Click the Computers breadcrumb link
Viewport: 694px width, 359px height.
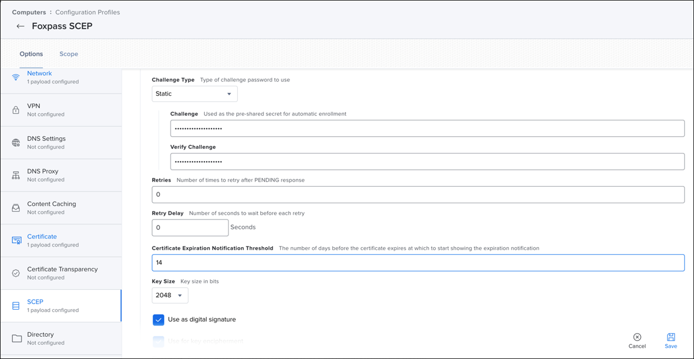(29, 12)
